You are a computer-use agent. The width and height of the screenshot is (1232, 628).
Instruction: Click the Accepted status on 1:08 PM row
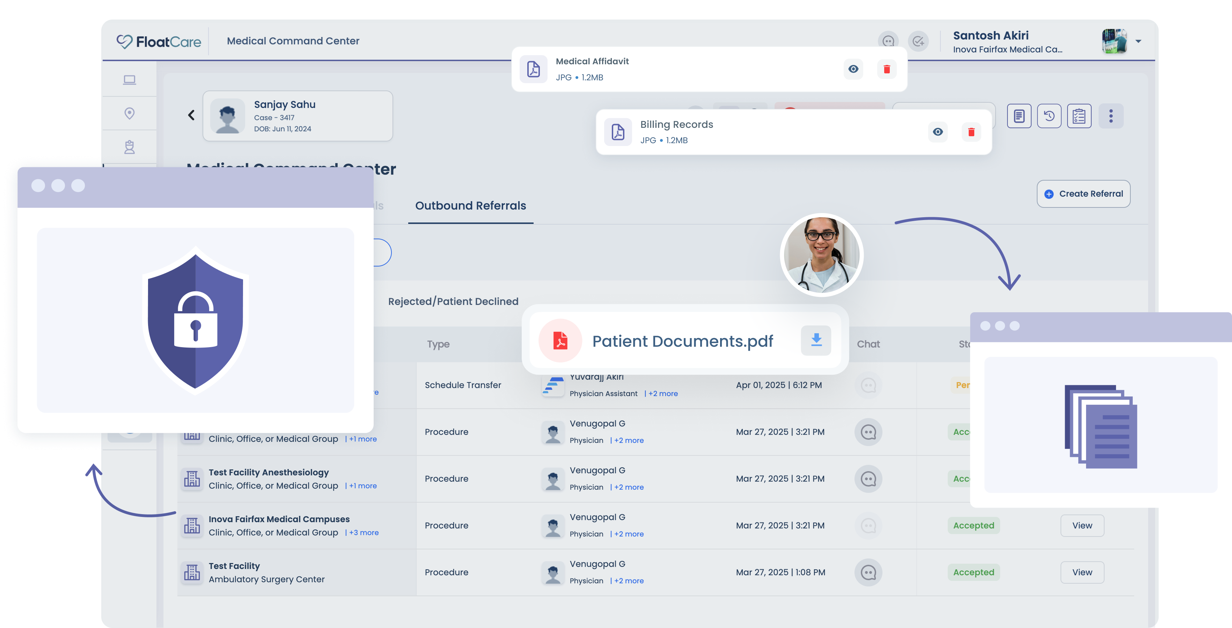(973, 572)
